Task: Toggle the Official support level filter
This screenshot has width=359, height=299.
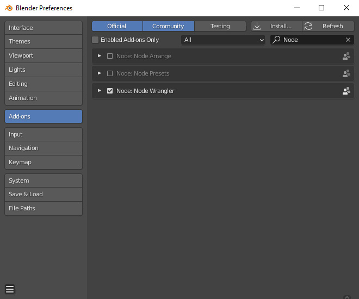Action: tap(117, 26)
